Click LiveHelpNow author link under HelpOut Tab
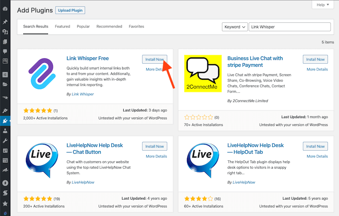 [x=244, y=182]
